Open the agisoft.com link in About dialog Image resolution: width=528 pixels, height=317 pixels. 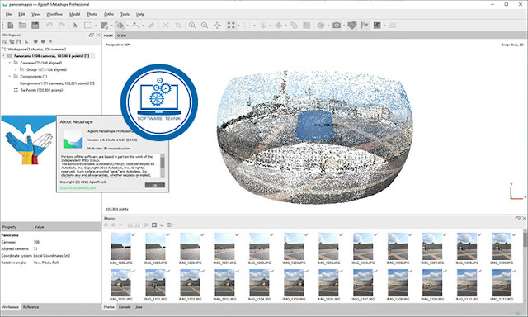click(78, 187)
